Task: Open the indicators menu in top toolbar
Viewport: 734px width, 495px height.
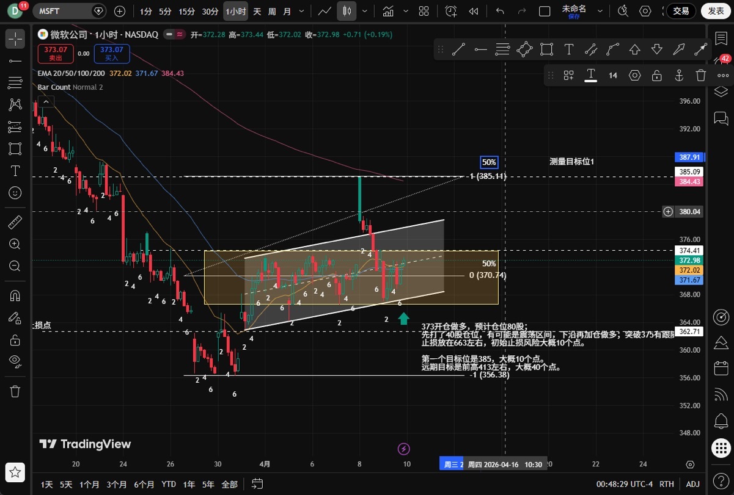Action: (x=387, y=11)
